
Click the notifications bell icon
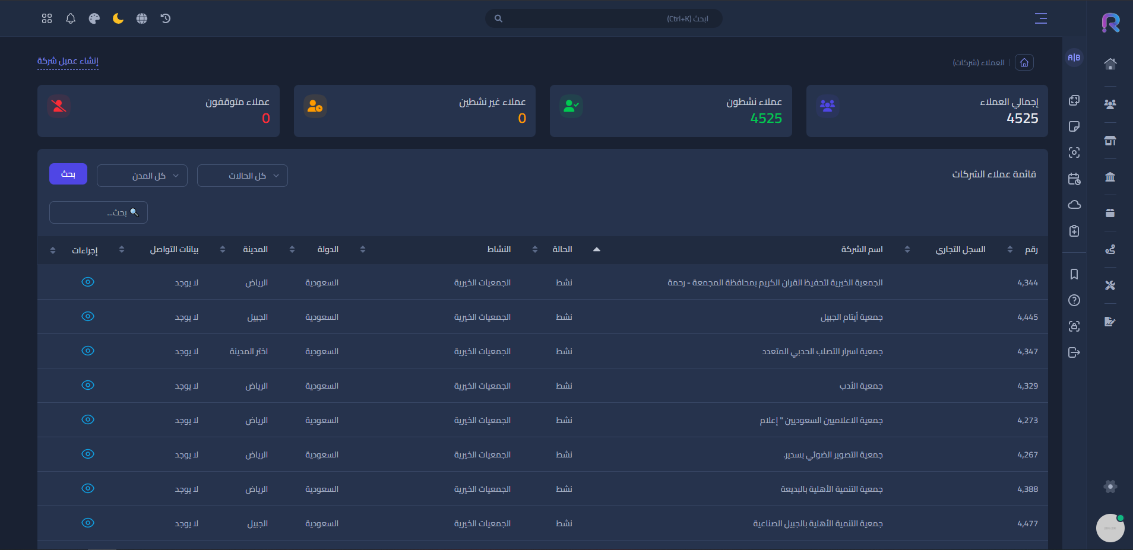pos(71,18)
